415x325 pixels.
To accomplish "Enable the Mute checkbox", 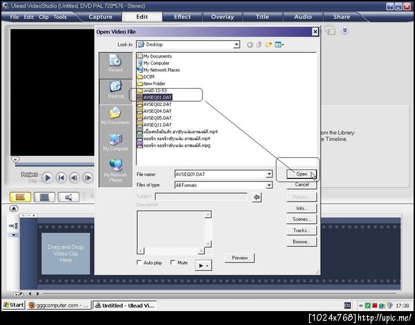I will (173, 263).
